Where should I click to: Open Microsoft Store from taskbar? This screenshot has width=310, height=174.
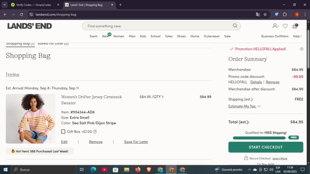[x=115, y=170]
